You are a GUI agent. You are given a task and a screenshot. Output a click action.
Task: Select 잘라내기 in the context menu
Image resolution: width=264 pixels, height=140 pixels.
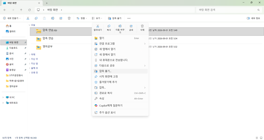(98, 28)
